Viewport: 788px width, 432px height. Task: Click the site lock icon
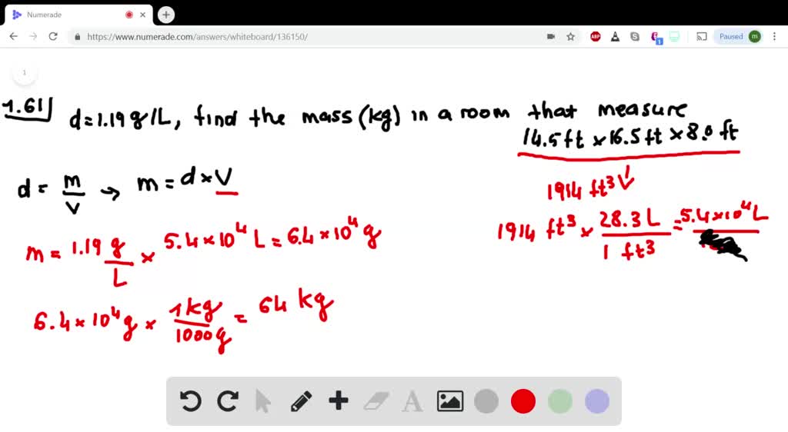pyautogui.click(x=78, y=37)
